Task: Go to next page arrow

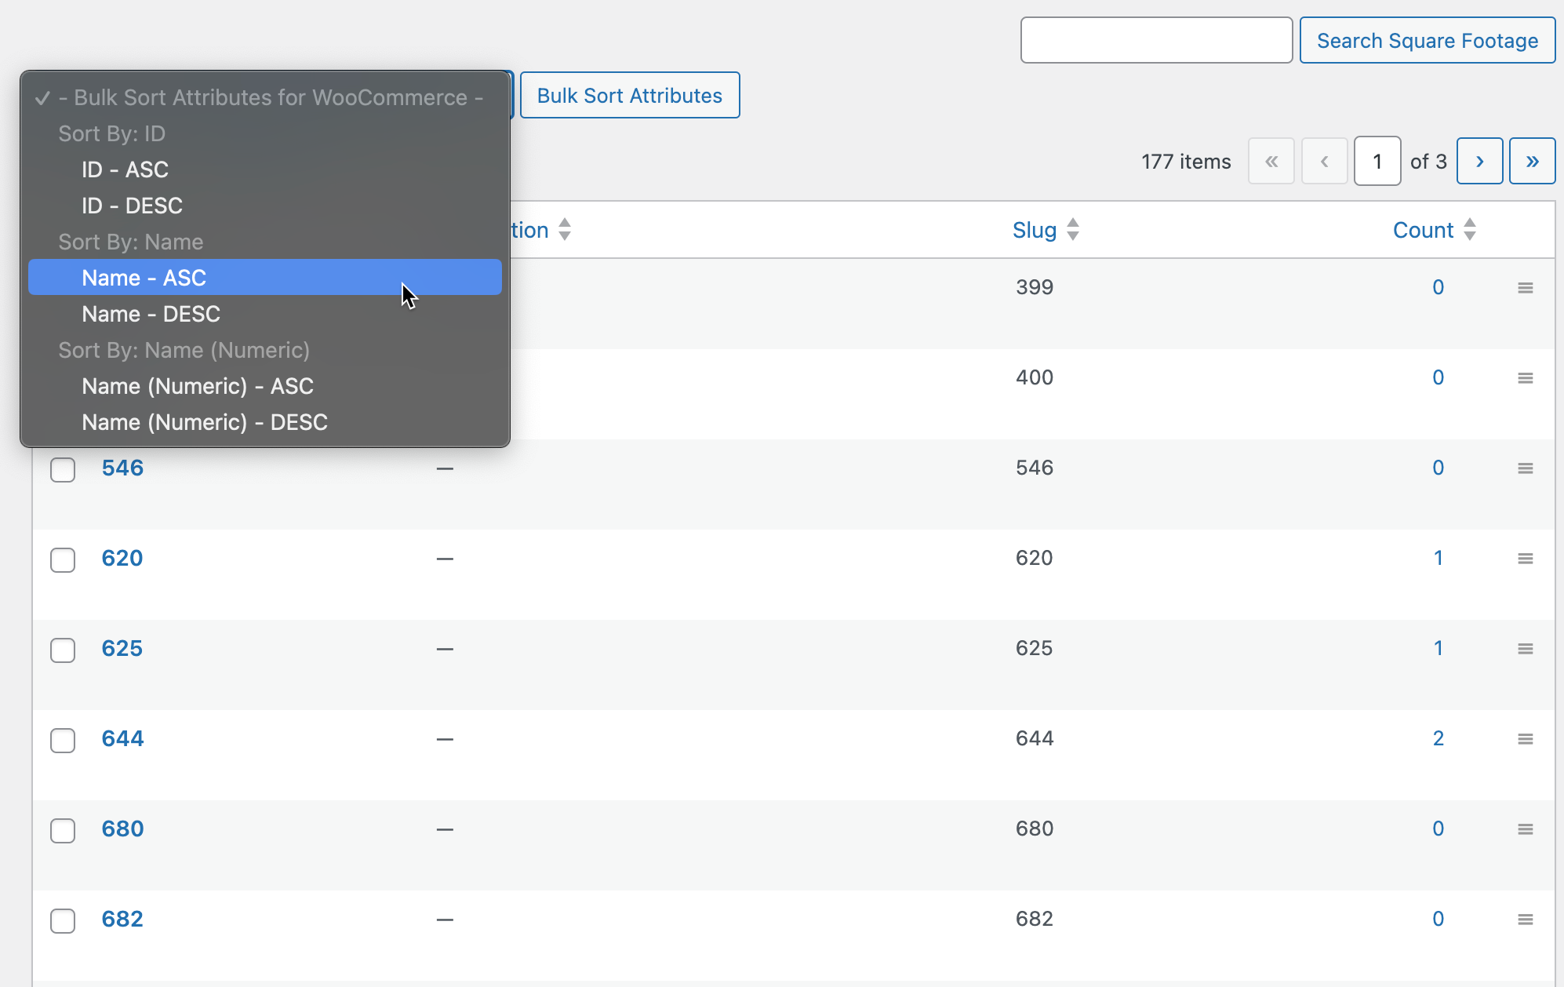Action: click(1479, 162)
